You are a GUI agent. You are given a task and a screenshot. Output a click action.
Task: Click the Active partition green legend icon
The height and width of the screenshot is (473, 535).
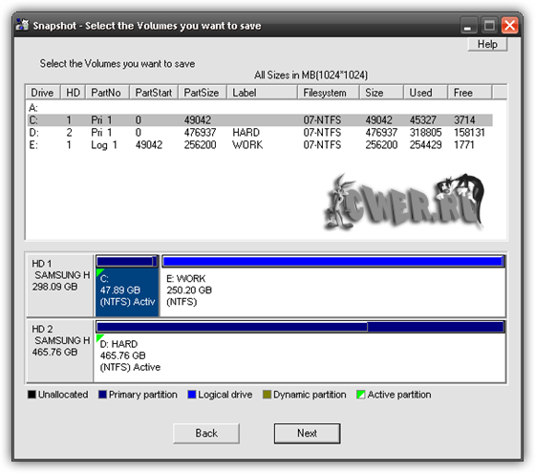(361, 395)
